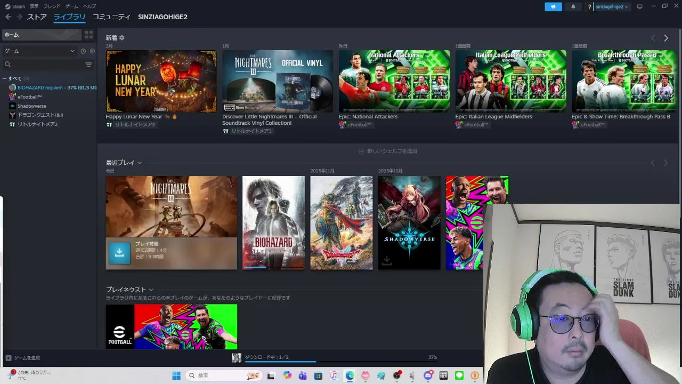This screenshot has height=384, width=682.
Task: Open the Windows Start button
Action: click(x=176, y=375)
